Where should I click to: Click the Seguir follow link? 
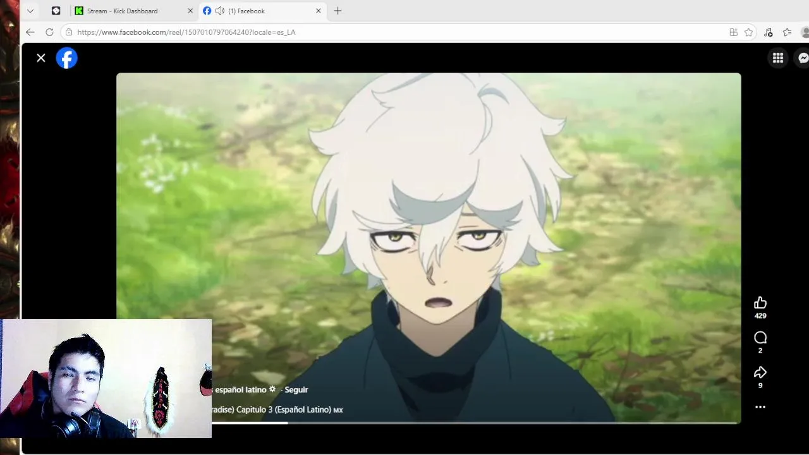pos(296,390)
